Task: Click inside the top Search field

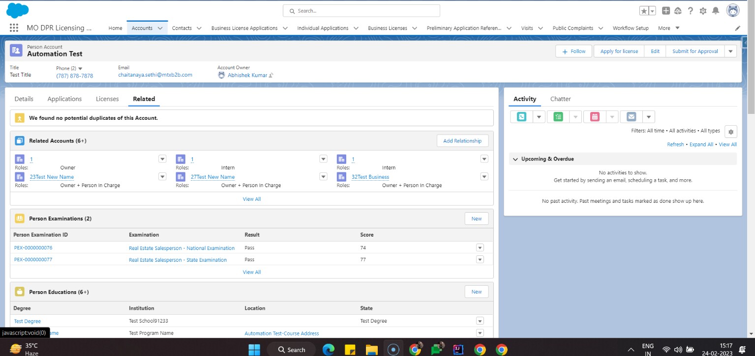Action: tap(362, 10)
